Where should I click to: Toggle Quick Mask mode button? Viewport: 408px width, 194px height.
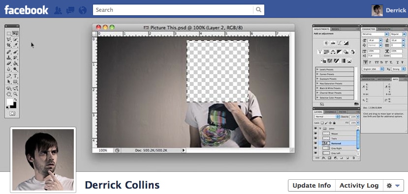(12, 113)
